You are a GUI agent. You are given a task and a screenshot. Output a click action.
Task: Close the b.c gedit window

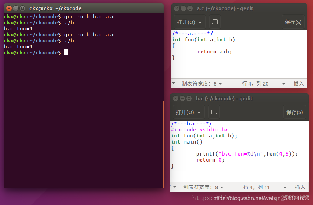[175, 99]
